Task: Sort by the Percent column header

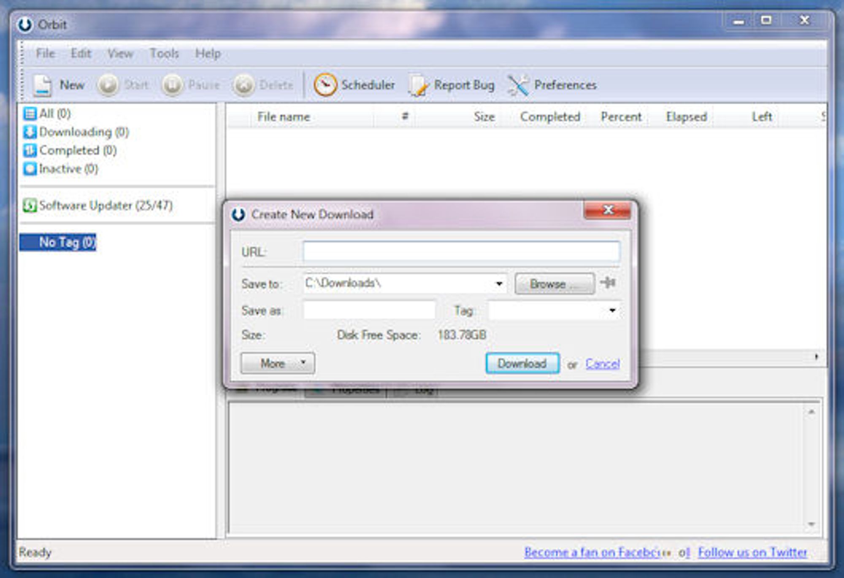Action: click(x=621, y=117)
